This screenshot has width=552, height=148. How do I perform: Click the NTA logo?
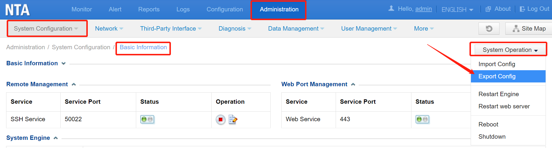17,10
